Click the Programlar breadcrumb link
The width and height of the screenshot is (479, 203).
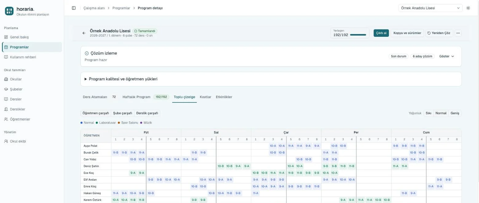pyautogui.click(x=121, y=8)
